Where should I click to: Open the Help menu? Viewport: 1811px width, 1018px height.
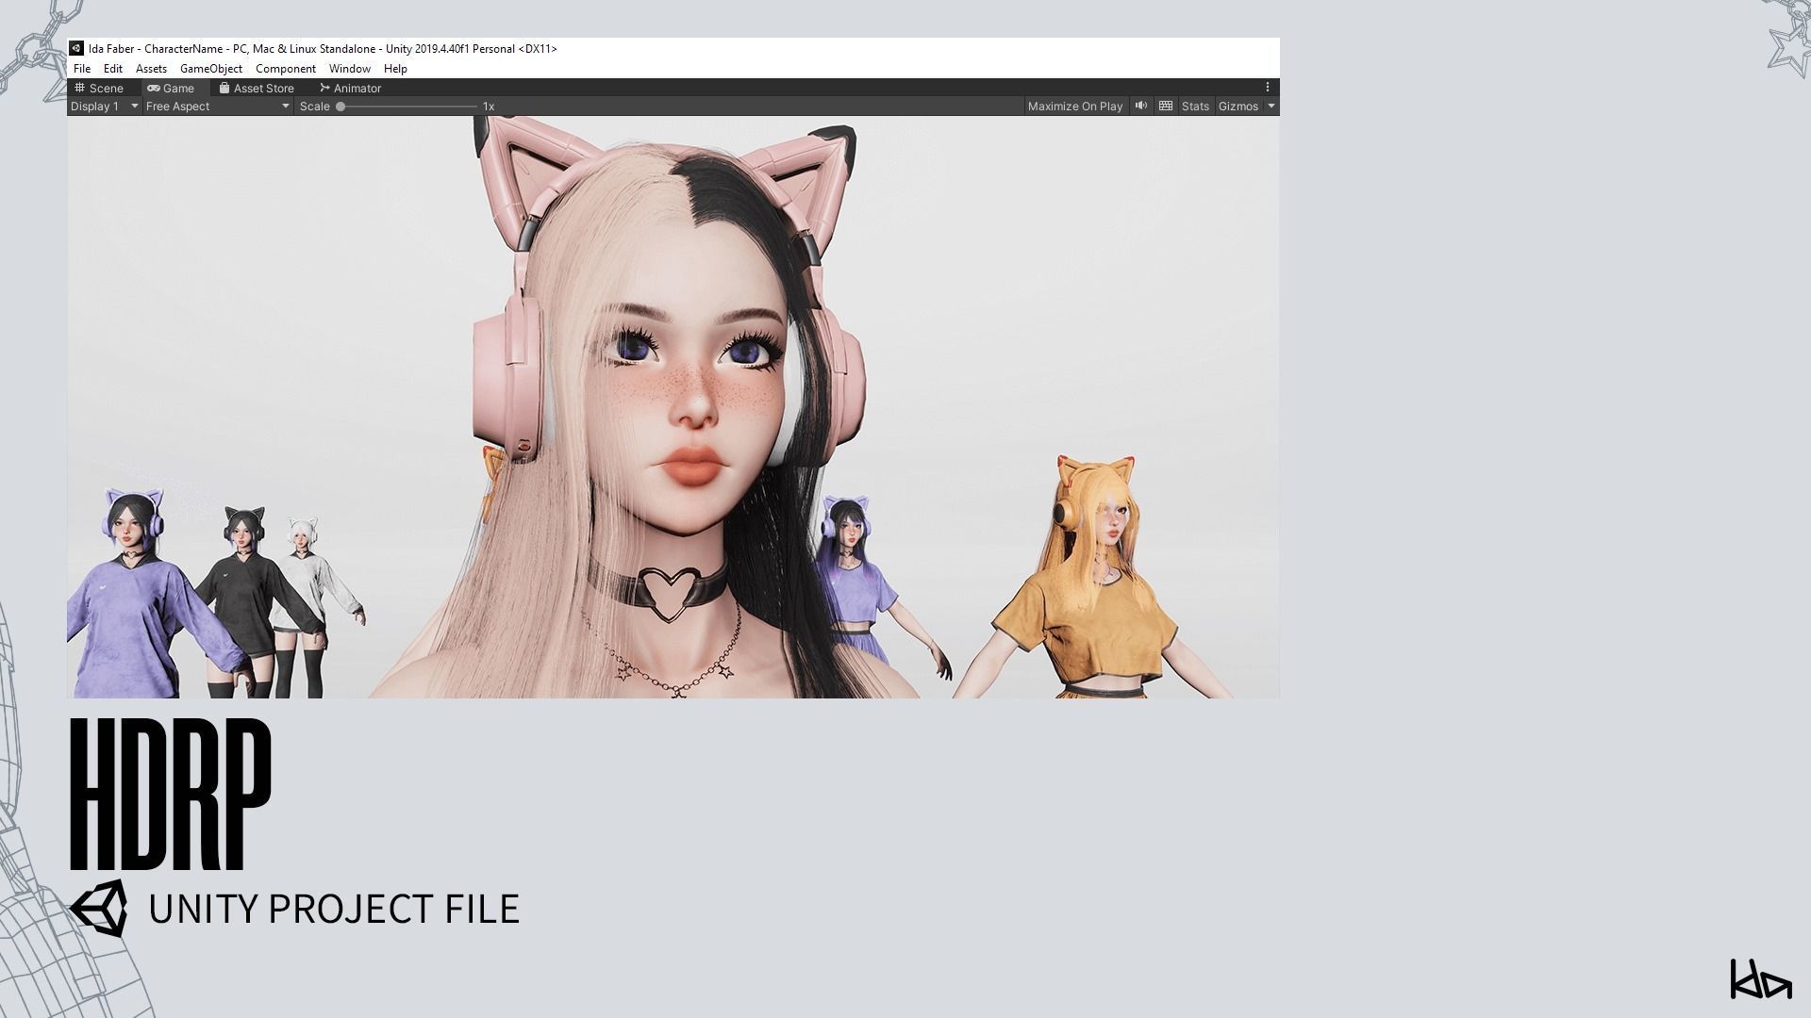point(395,69)
